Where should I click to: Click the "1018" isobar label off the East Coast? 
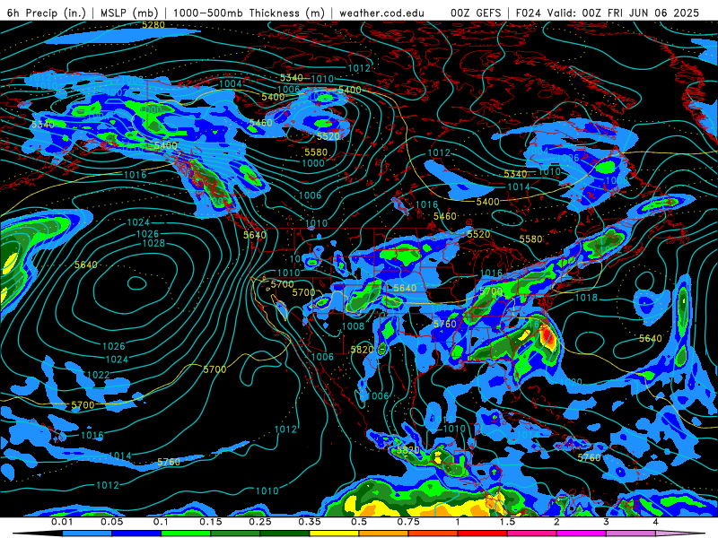pos(586,298)
